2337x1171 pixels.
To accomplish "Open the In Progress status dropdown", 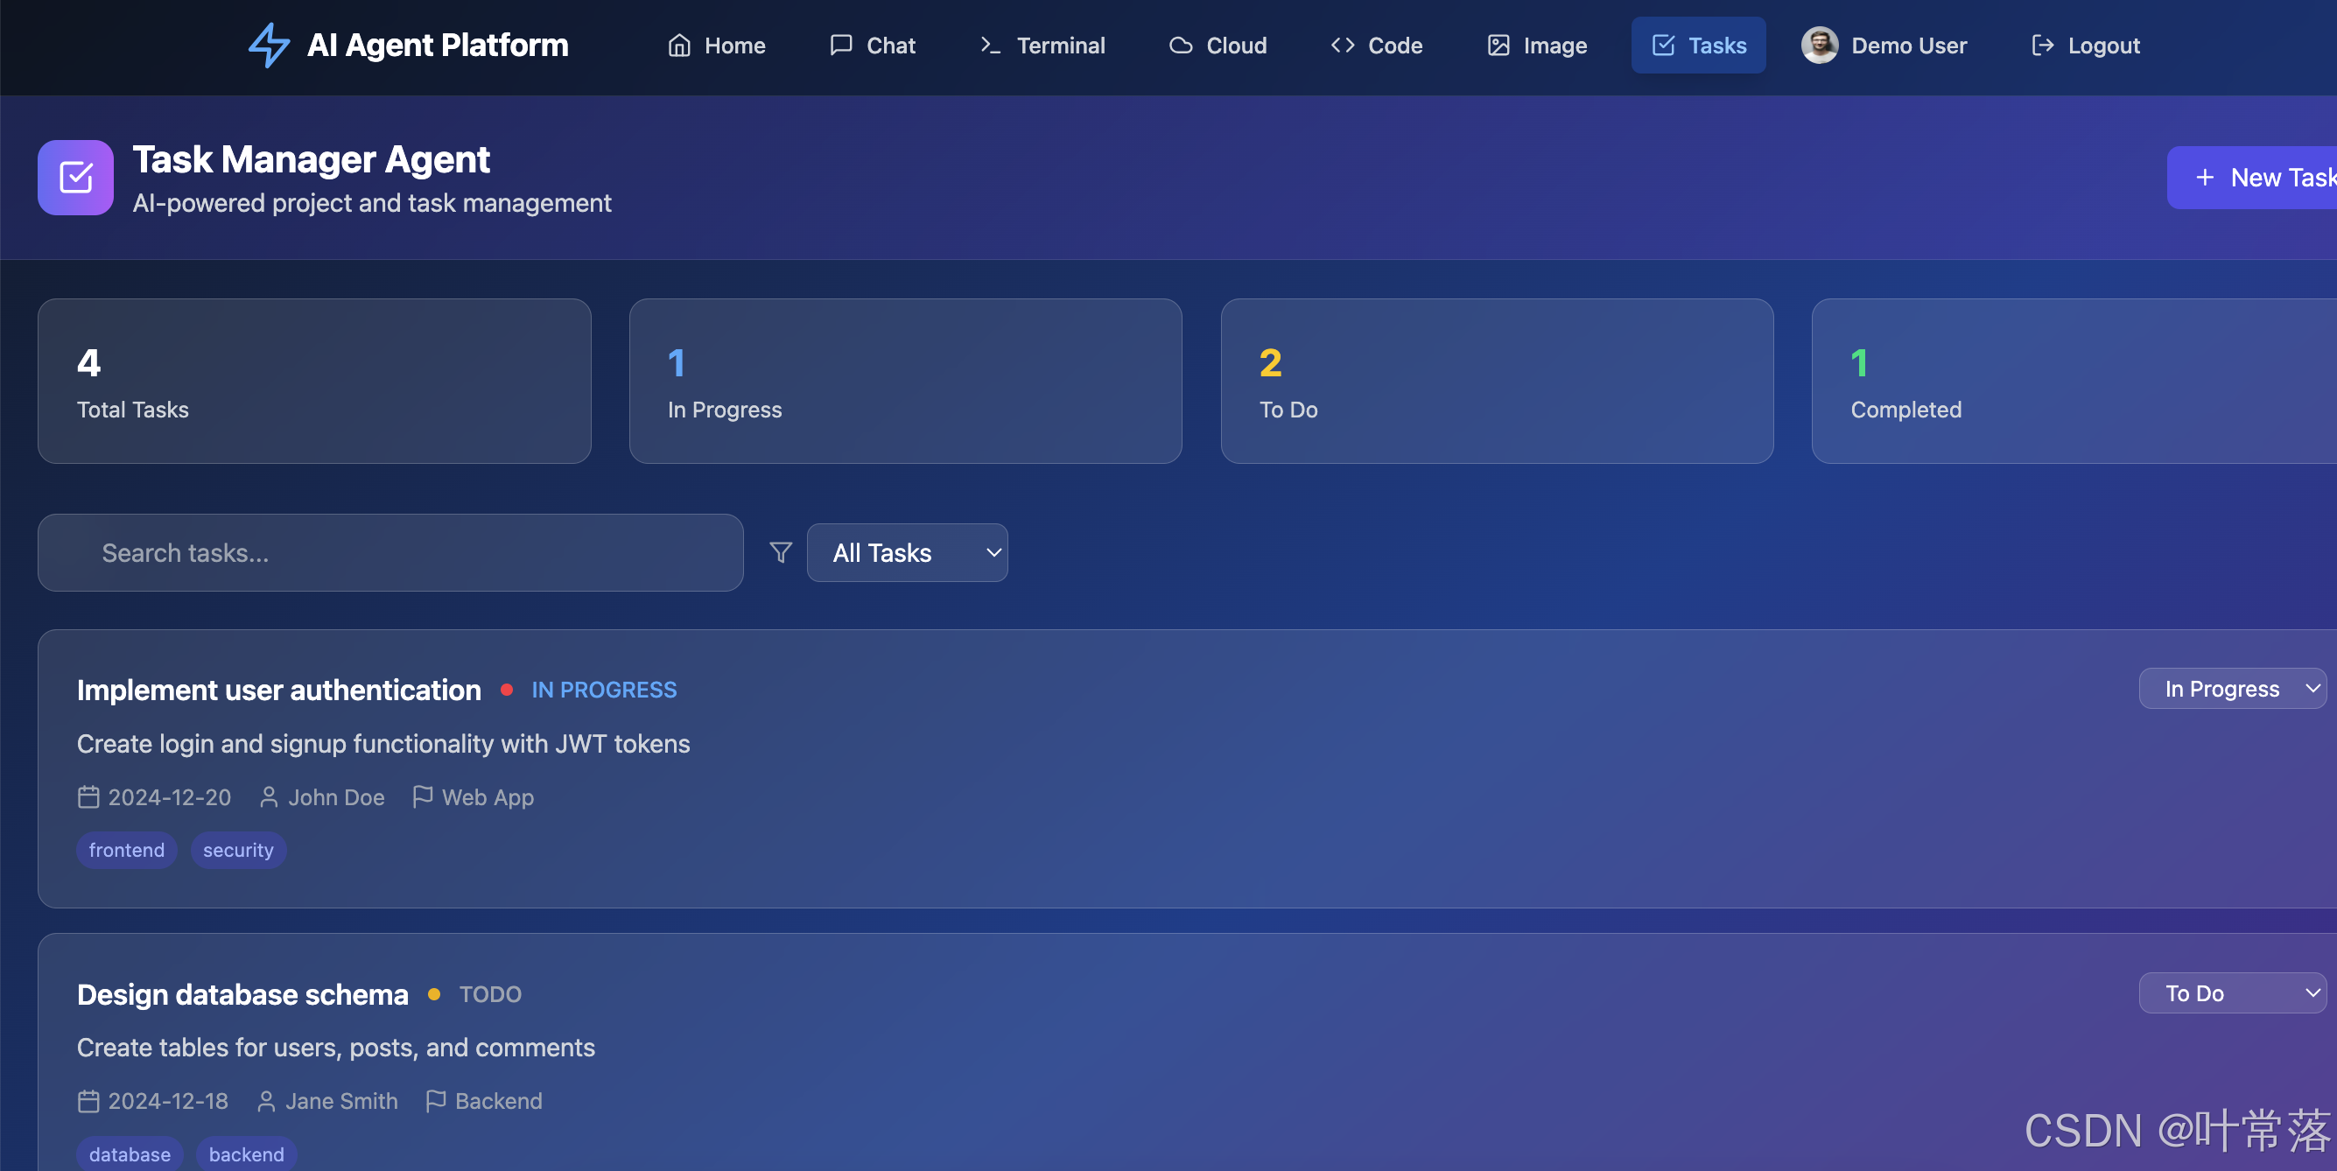I will 2232,689.
